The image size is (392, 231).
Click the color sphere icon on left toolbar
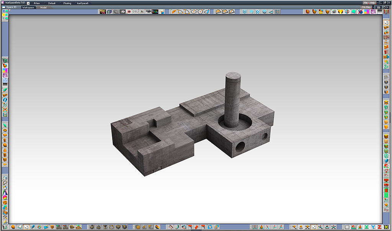5,198
